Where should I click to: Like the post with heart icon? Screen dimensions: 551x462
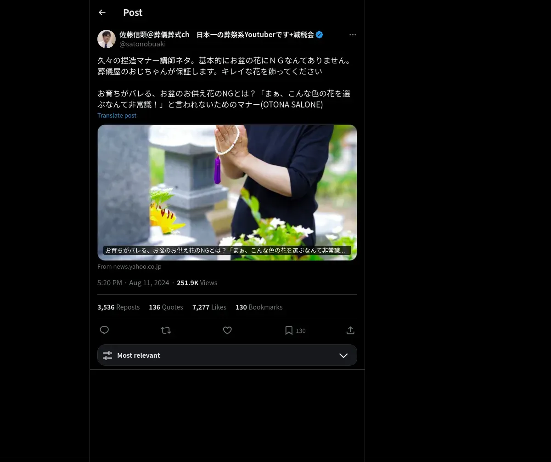[x=227, y=330]
